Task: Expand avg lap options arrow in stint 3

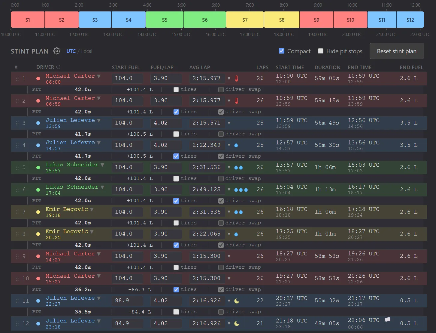Action: tap(229, 123)
